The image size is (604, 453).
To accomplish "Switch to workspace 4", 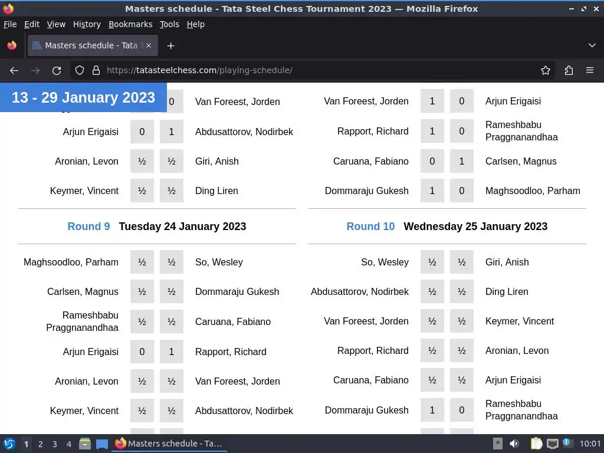I will 69,444.
